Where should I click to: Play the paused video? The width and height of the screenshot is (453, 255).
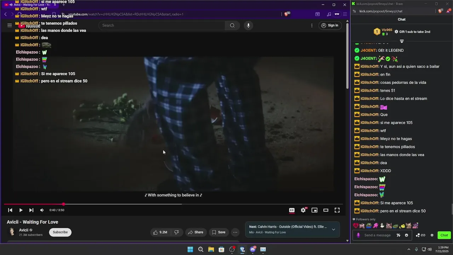(21, 210)
